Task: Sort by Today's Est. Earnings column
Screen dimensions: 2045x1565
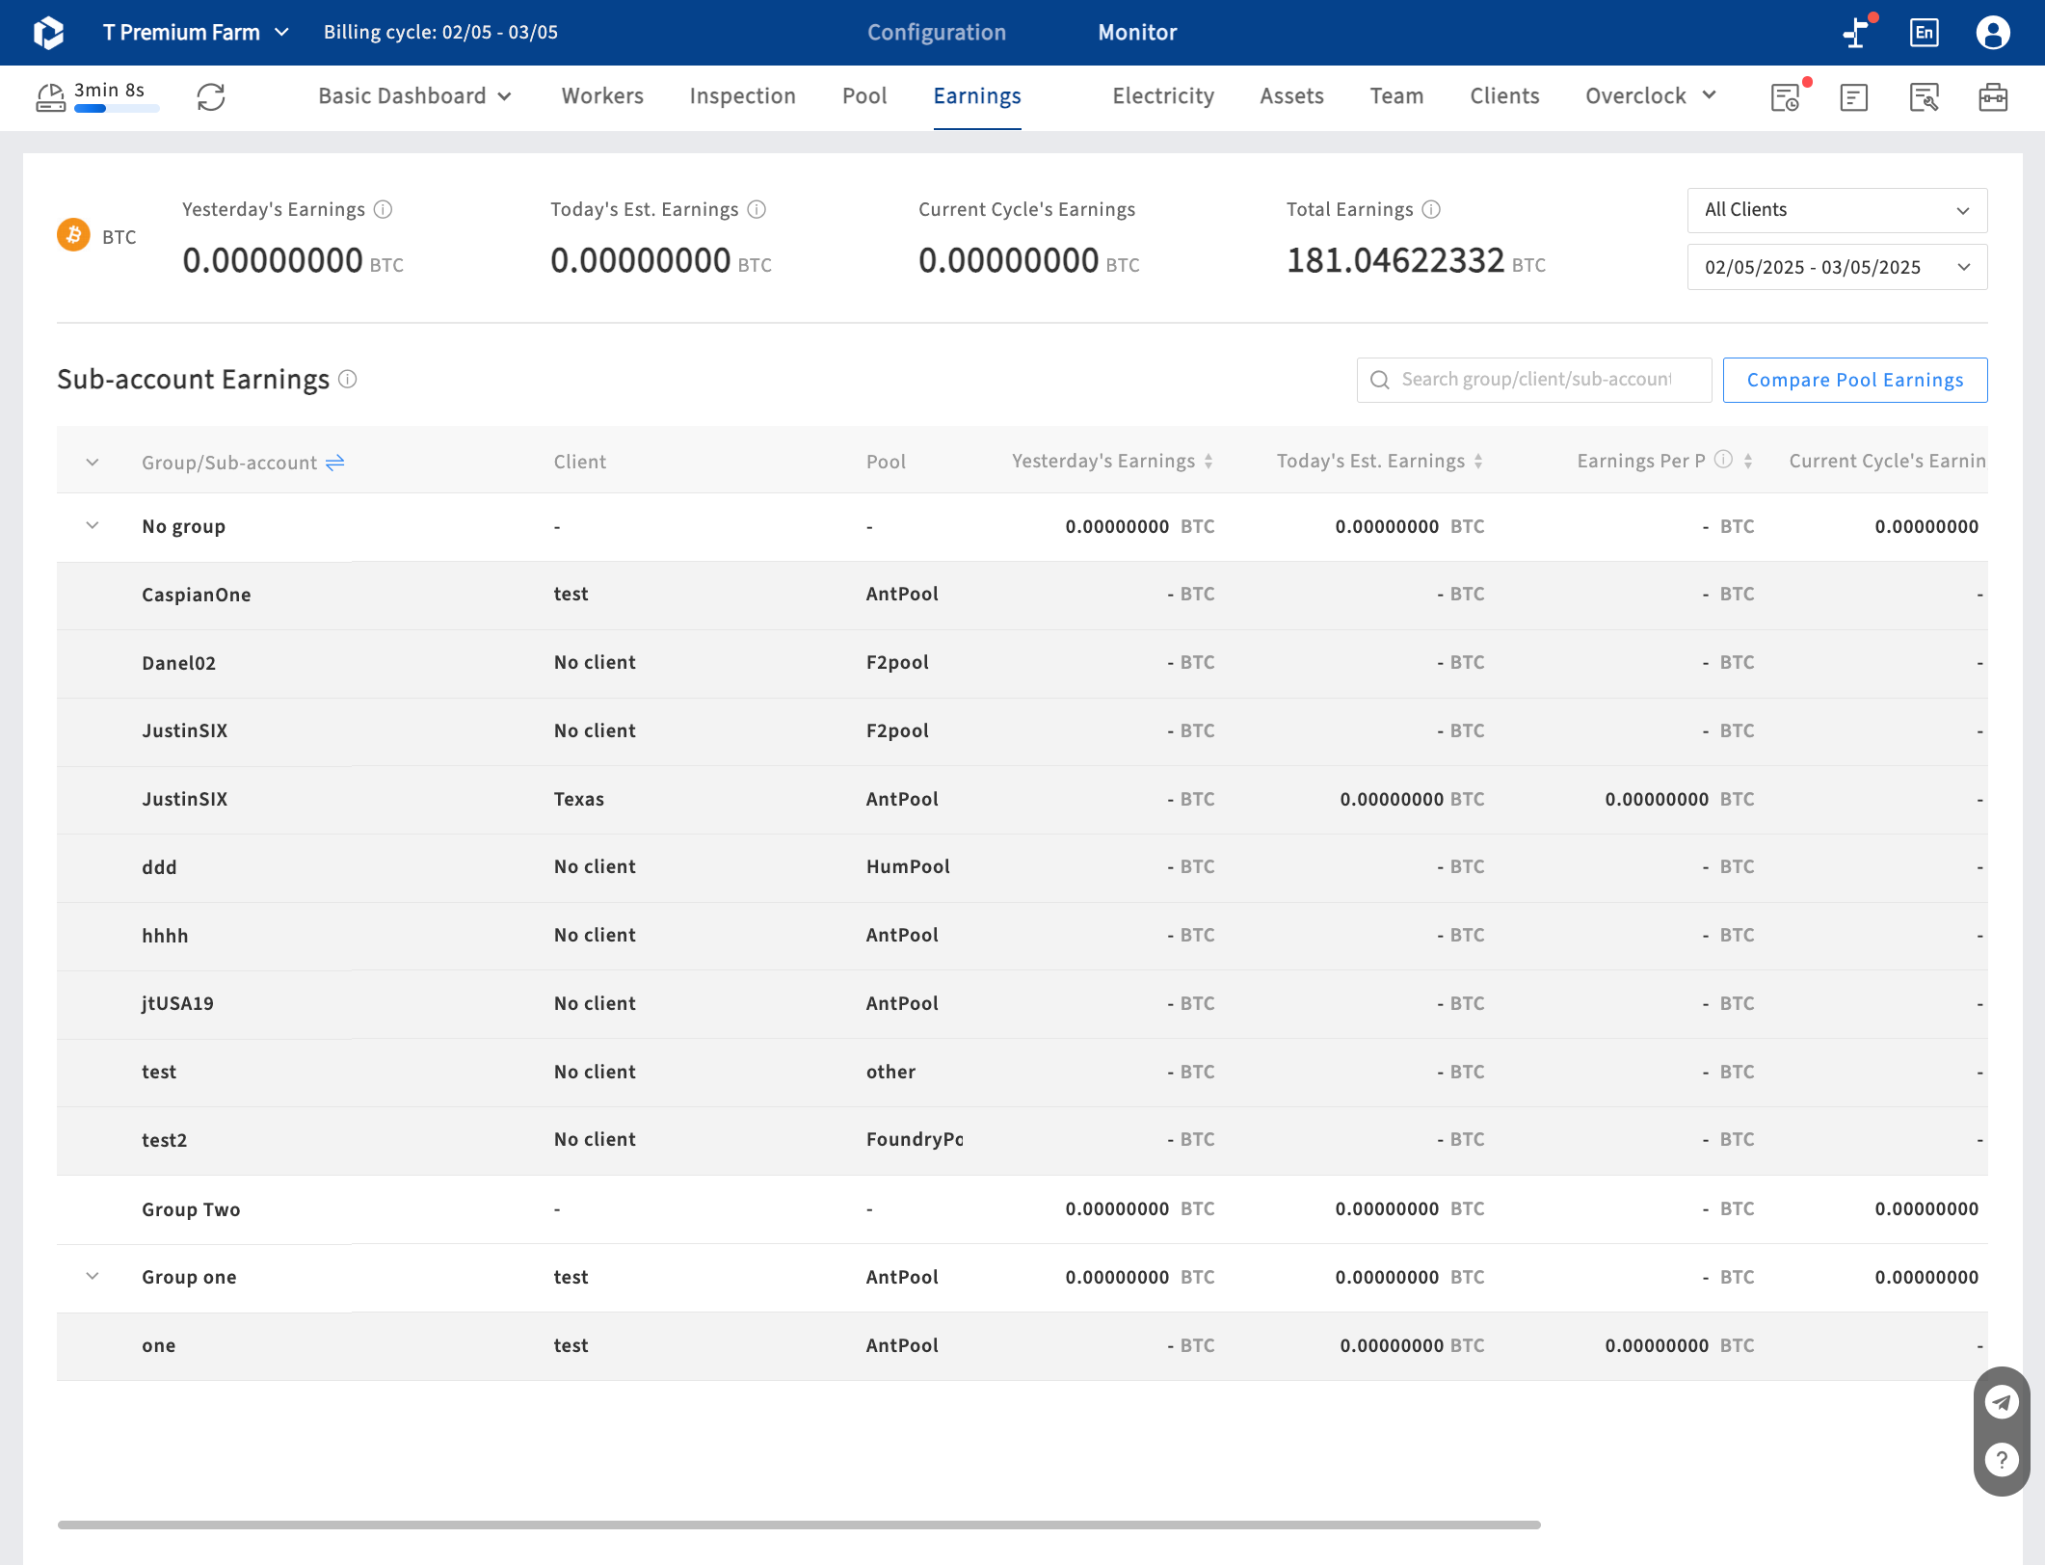Action: (1477, 462)
